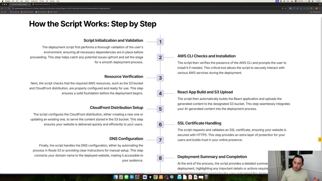The height and width of the screenshot is (181, 322).
Task: Open the All Bookmarks folder
Action: pyautogui.click(x=316, y=12)
